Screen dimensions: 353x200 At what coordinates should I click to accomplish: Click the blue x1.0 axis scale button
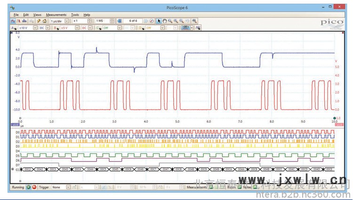click(15, 125)
